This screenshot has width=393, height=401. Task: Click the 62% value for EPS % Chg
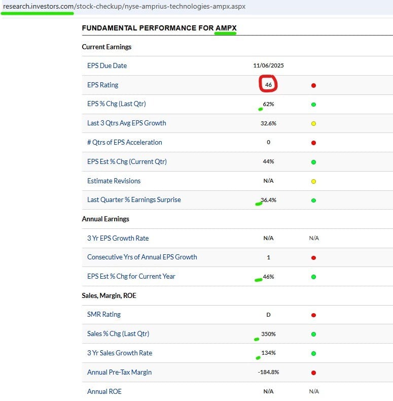coord(268,104)
